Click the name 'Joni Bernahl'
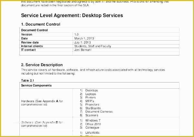 coord(83,50)
